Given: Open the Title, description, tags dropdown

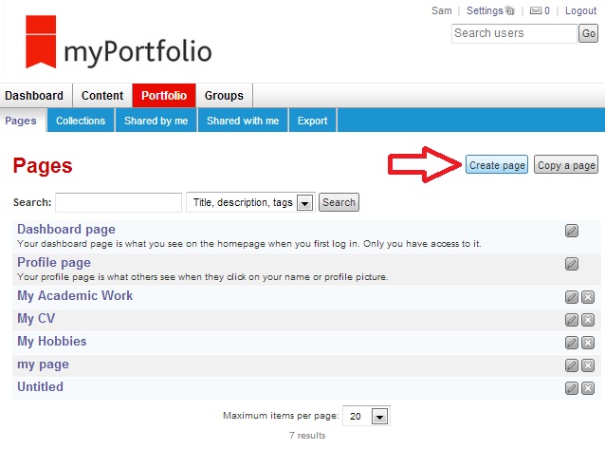Looking at the screenshot, I should [304, 202].
